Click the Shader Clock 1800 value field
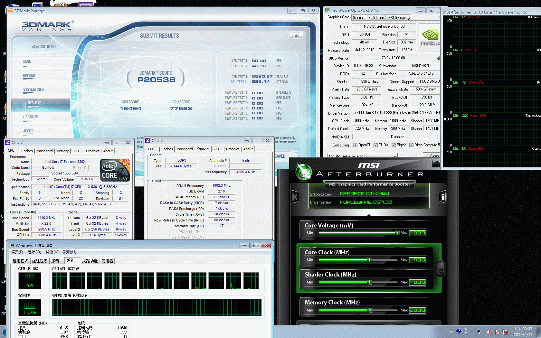Screen dimensions: 541x338 [x=417, y=282]
